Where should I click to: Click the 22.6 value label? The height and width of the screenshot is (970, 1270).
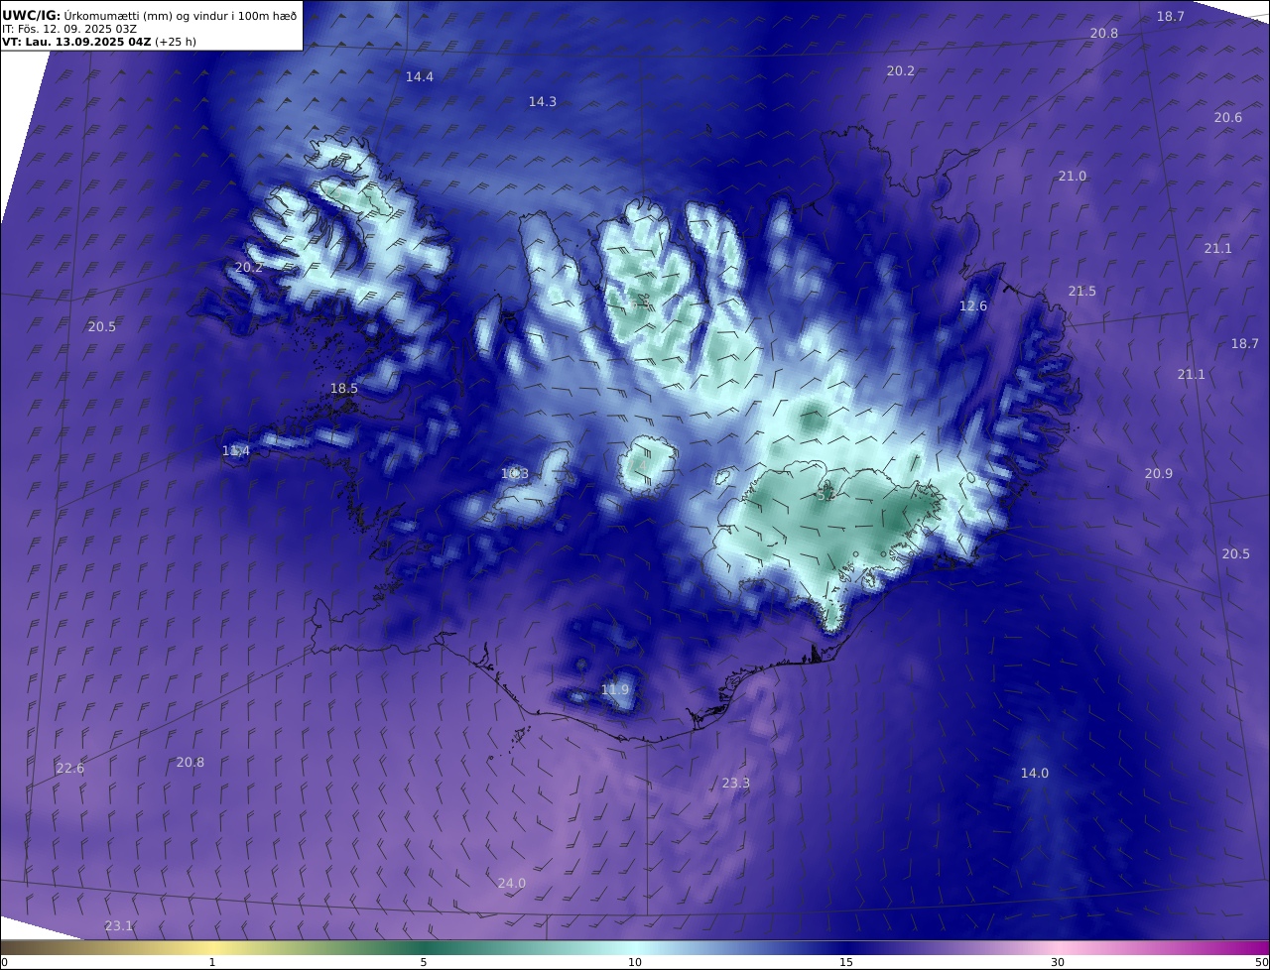point(70,768)
